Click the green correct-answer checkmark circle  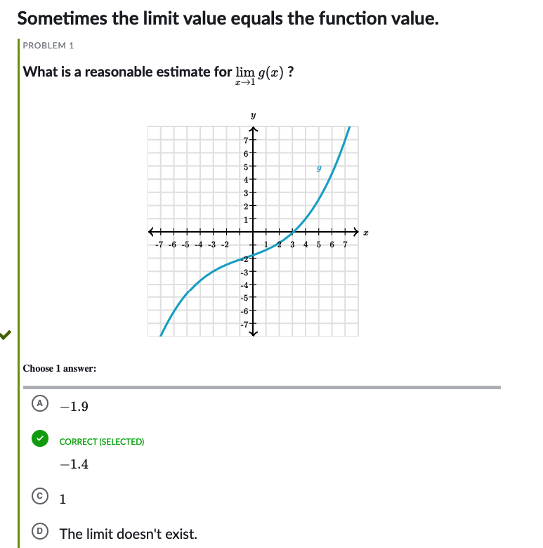(x=40, y=438)
